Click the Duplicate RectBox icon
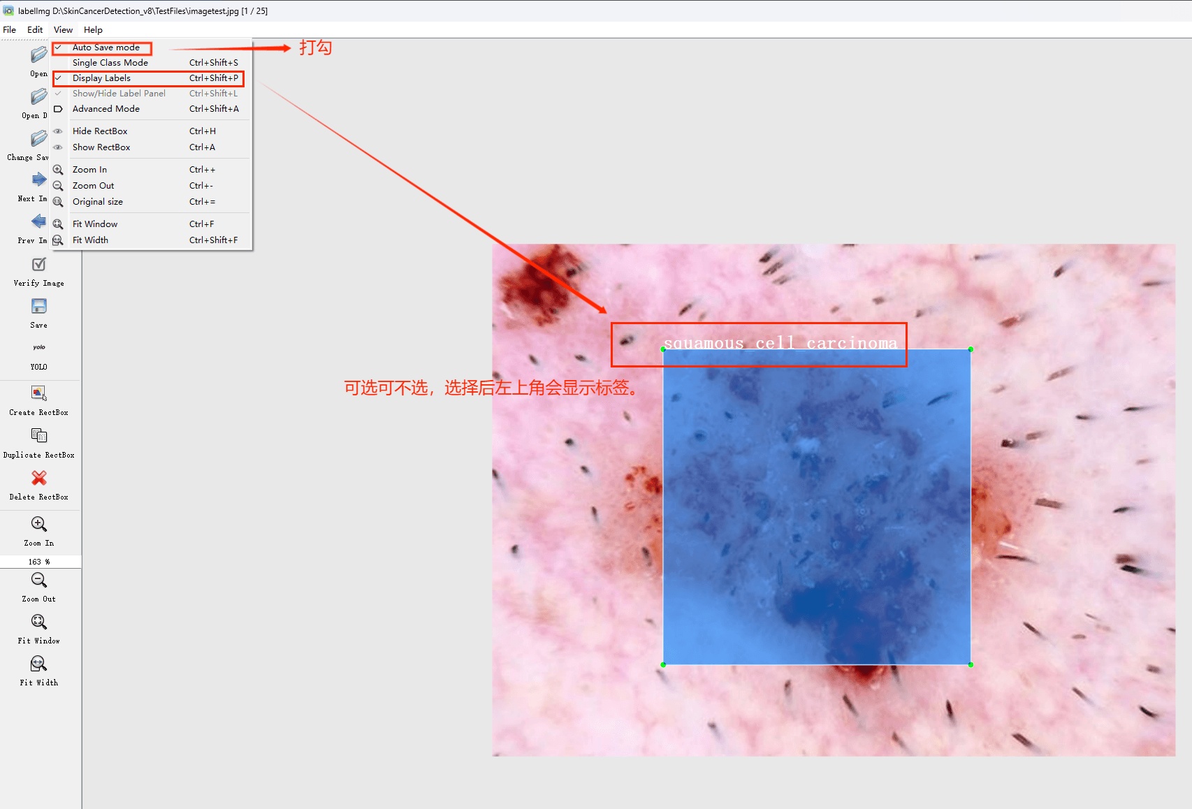Viewport: 1192px width, 809px height. pos(39,436)
